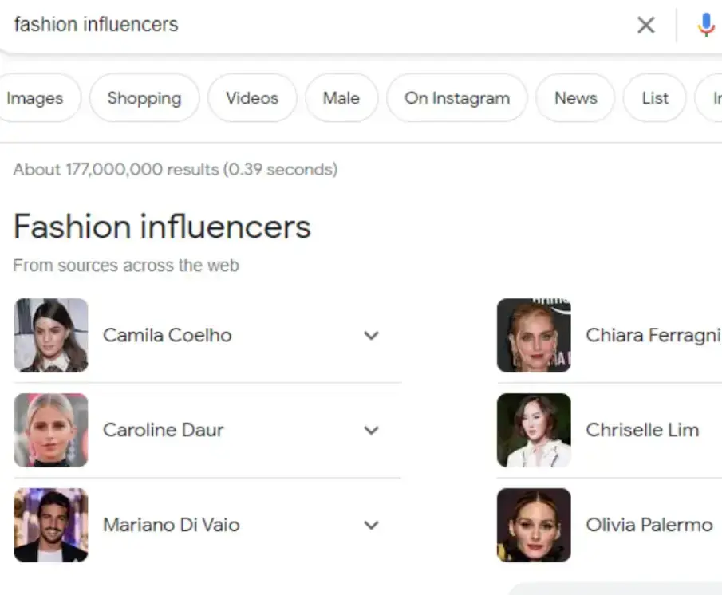Apply the On Instagram filter chip
The height and width of the screenshot is (595, 722).
(456, 98)
